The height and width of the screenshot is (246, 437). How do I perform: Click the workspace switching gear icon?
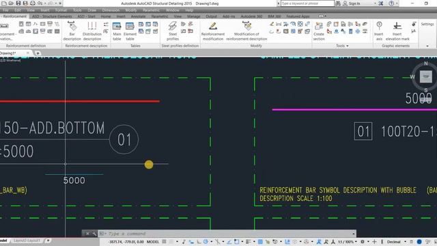pos(363,241)
